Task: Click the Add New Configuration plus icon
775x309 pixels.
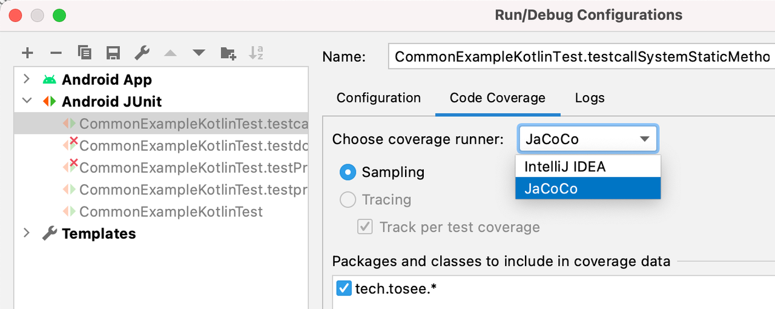Action: [27, 53]
